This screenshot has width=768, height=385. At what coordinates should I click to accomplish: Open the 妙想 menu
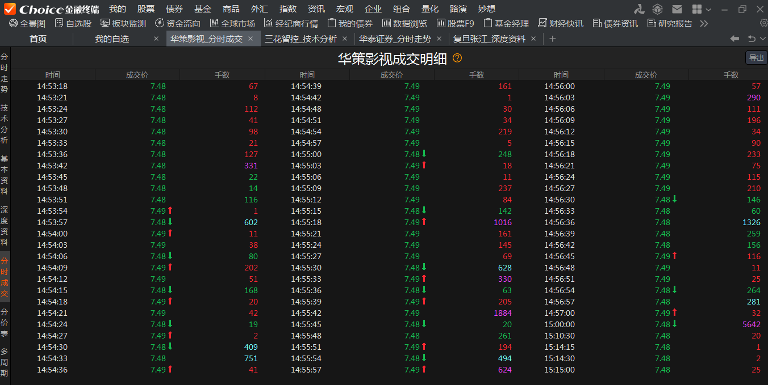click(x=487, y=9)
